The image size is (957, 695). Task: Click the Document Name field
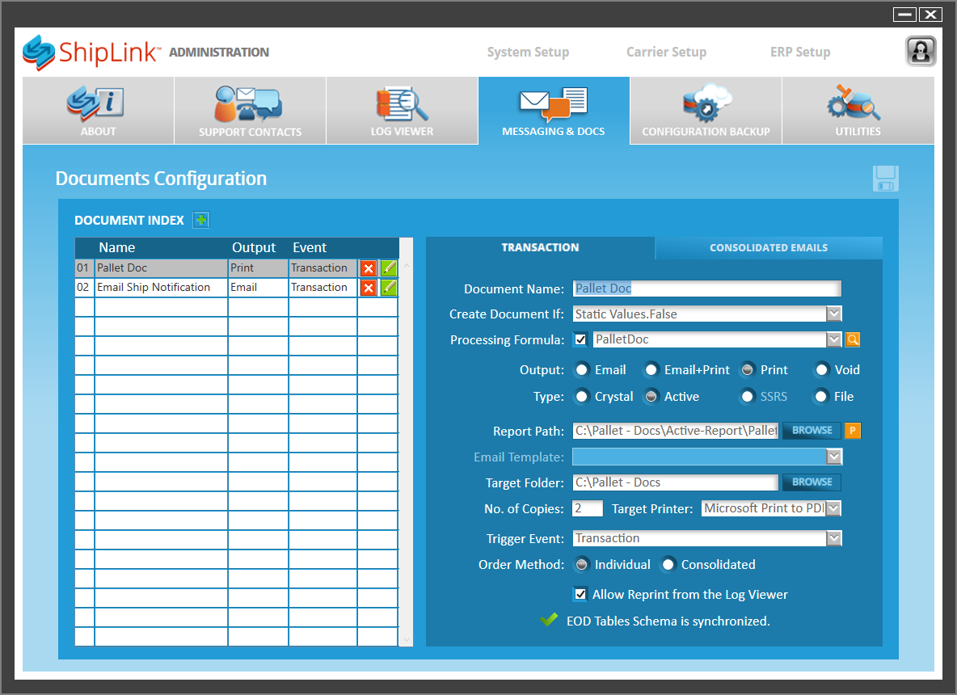pos(706,288)
